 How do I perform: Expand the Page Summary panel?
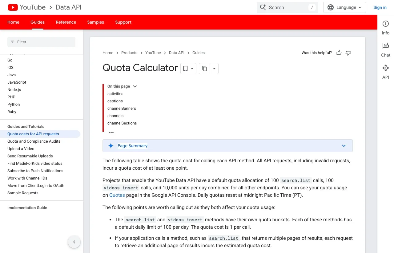tap(344, 146)
